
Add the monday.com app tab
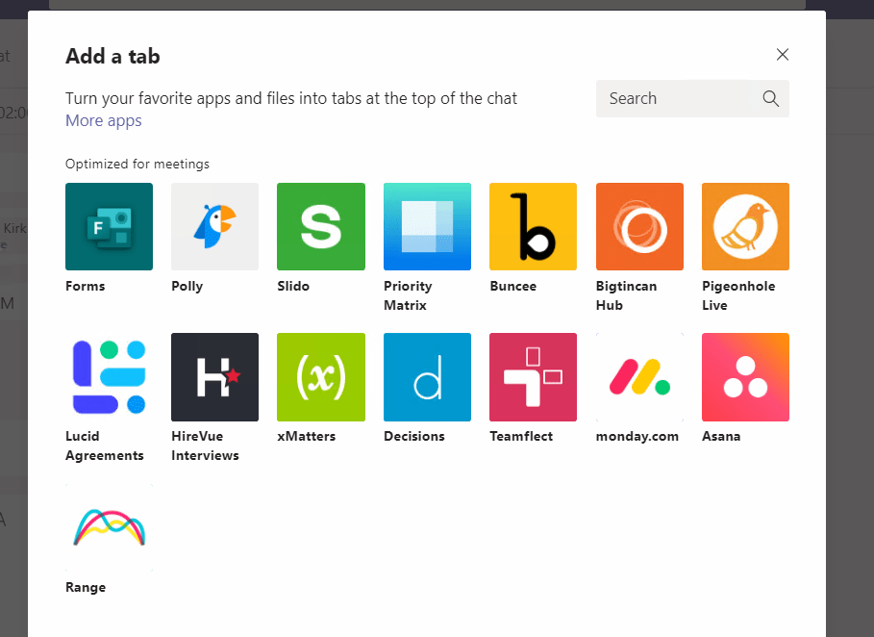(639, 377)
